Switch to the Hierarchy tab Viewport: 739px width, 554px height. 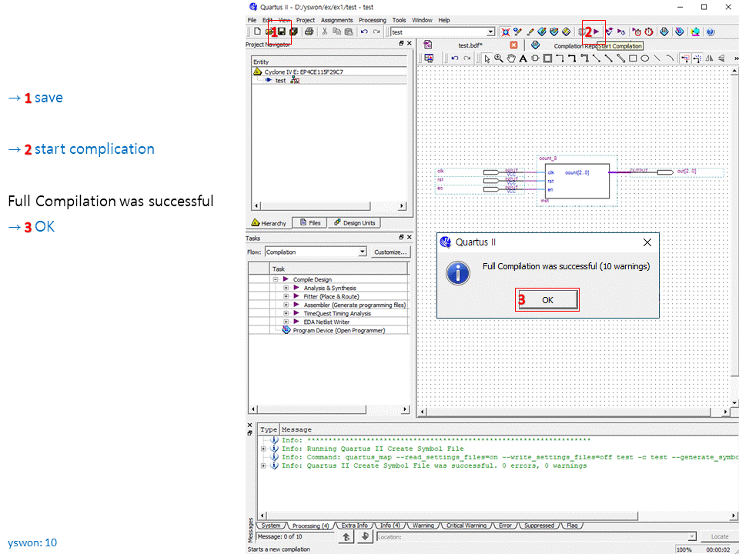[269, 223]
